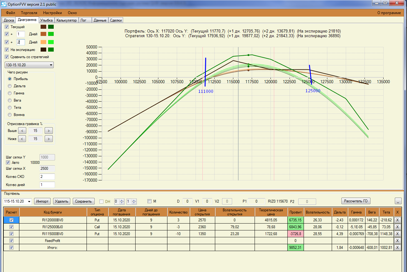This screenshot has height=272, width=407.
Task: Click the dark brown 'Текущий' color swatch
Action: click(43, 27)
